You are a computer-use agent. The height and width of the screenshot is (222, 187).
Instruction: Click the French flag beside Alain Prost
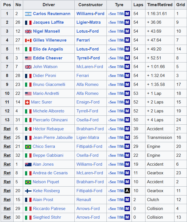(x=28, y=200)
